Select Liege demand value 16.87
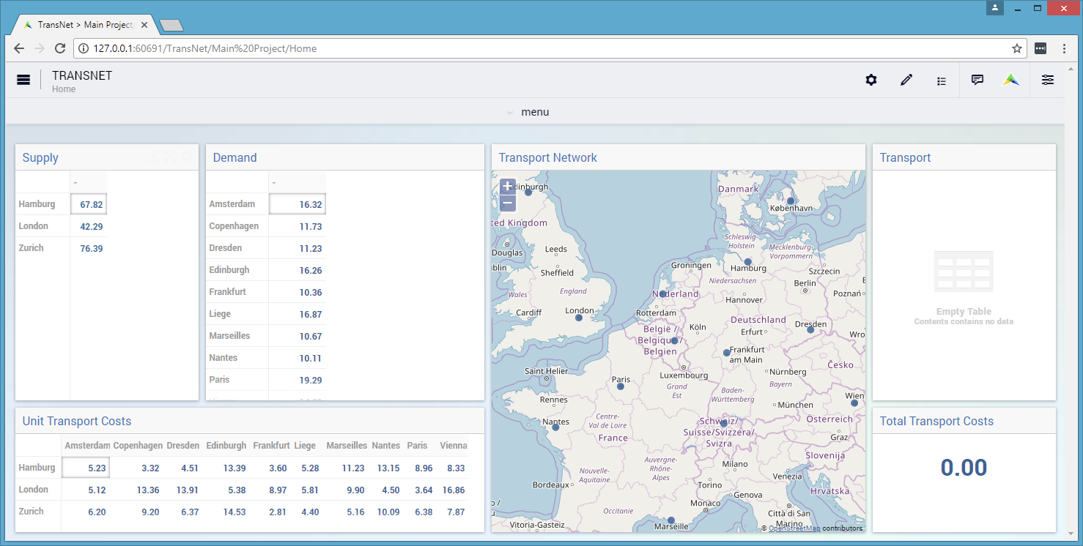This screenshot has height=546, width=1083. pos(297,314)
